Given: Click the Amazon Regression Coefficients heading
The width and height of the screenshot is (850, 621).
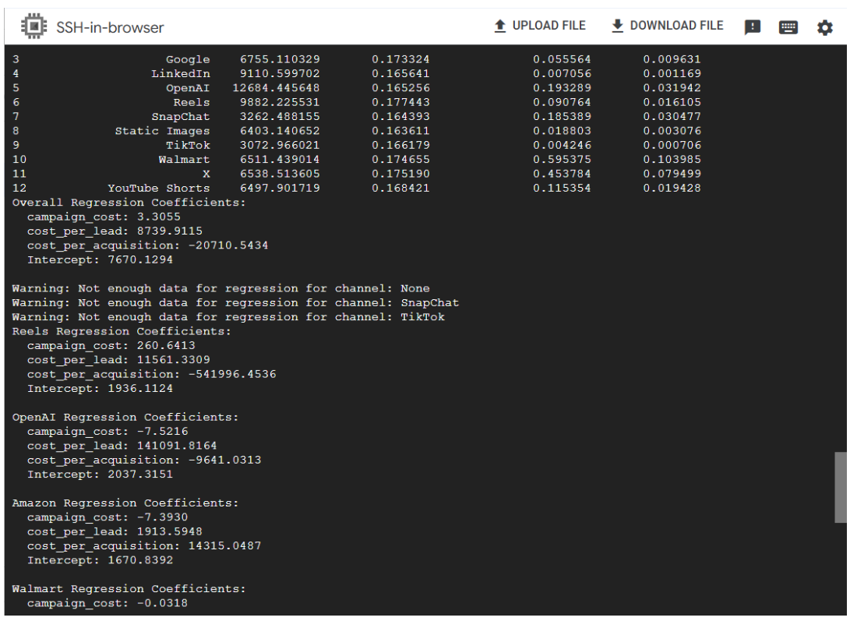Looking at the screenshot, I should [125, 503].
